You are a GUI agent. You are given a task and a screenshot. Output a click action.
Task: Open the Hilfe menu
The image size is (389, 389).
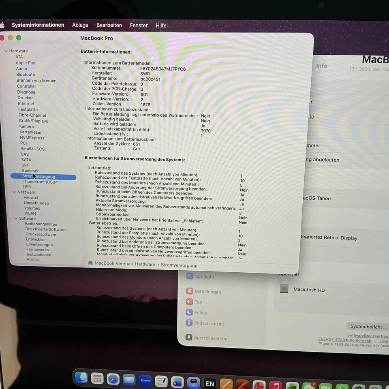tap(161, 26)
